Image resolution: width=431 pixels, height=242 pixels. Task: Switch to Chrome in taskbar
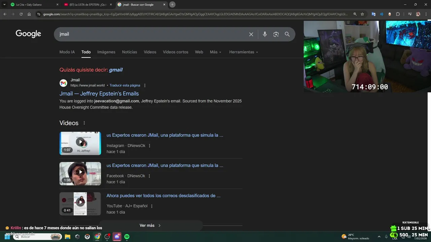pos(97,237)
